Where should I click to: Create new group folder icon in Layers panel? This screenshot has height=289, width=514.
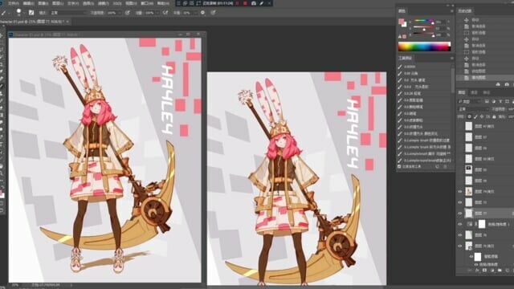(500, 271)
